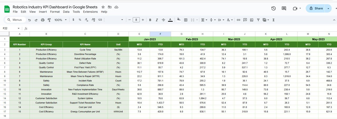Undo the last action
The height and width of the screenshot is (119, 337).
click(x=29, y=20)
